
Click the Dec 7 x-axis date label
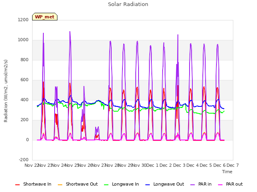[x=233, y=165]
